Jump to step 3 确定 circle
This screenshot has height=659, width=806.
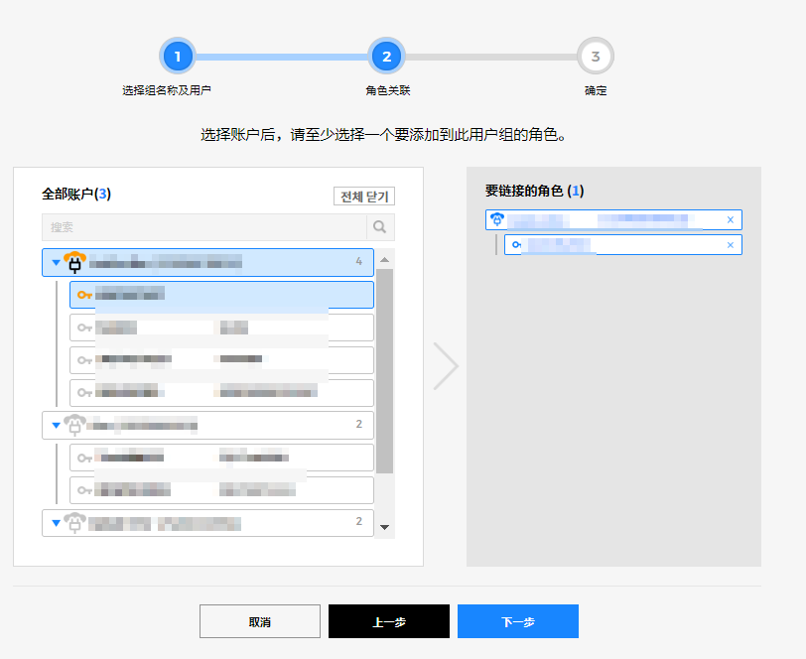coord(595,57)
